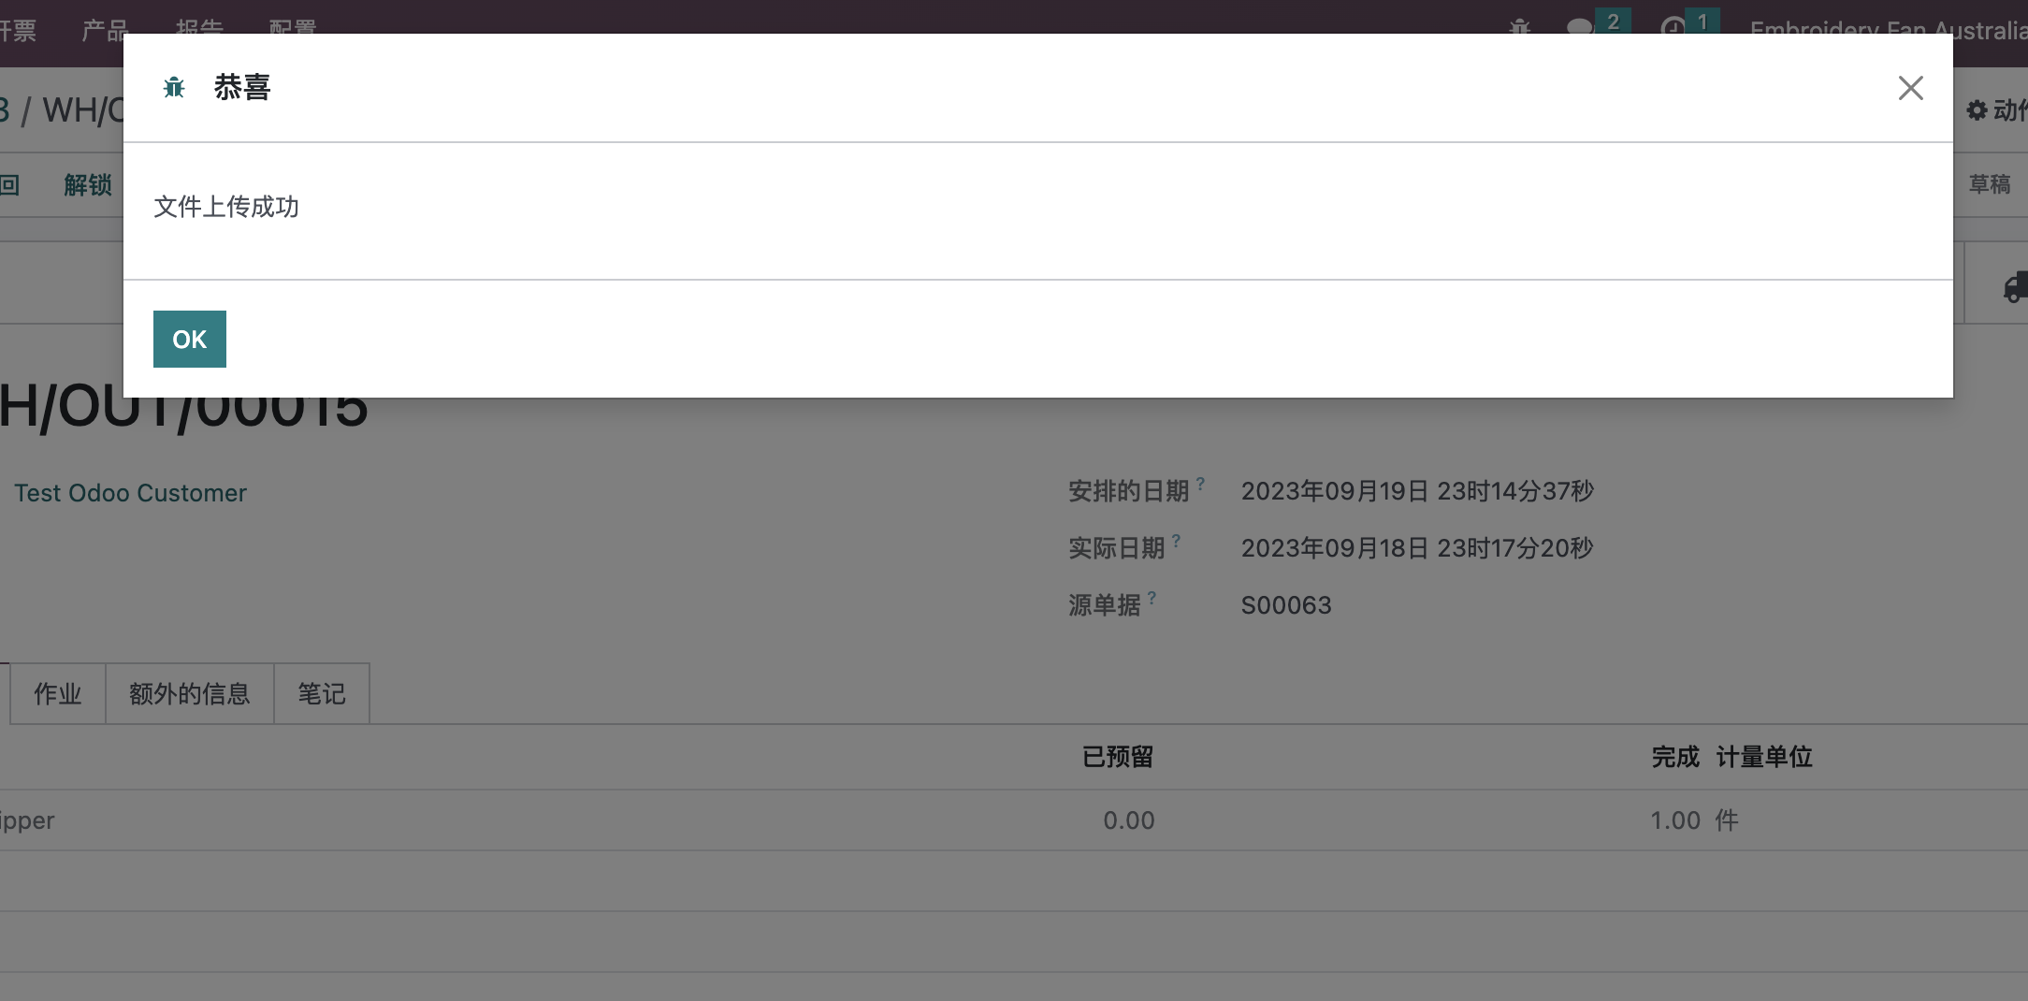Switch to the 笔记 tab
Image resolution: width=2028 pixels, height=1001 pixels.
coord(322,693)
